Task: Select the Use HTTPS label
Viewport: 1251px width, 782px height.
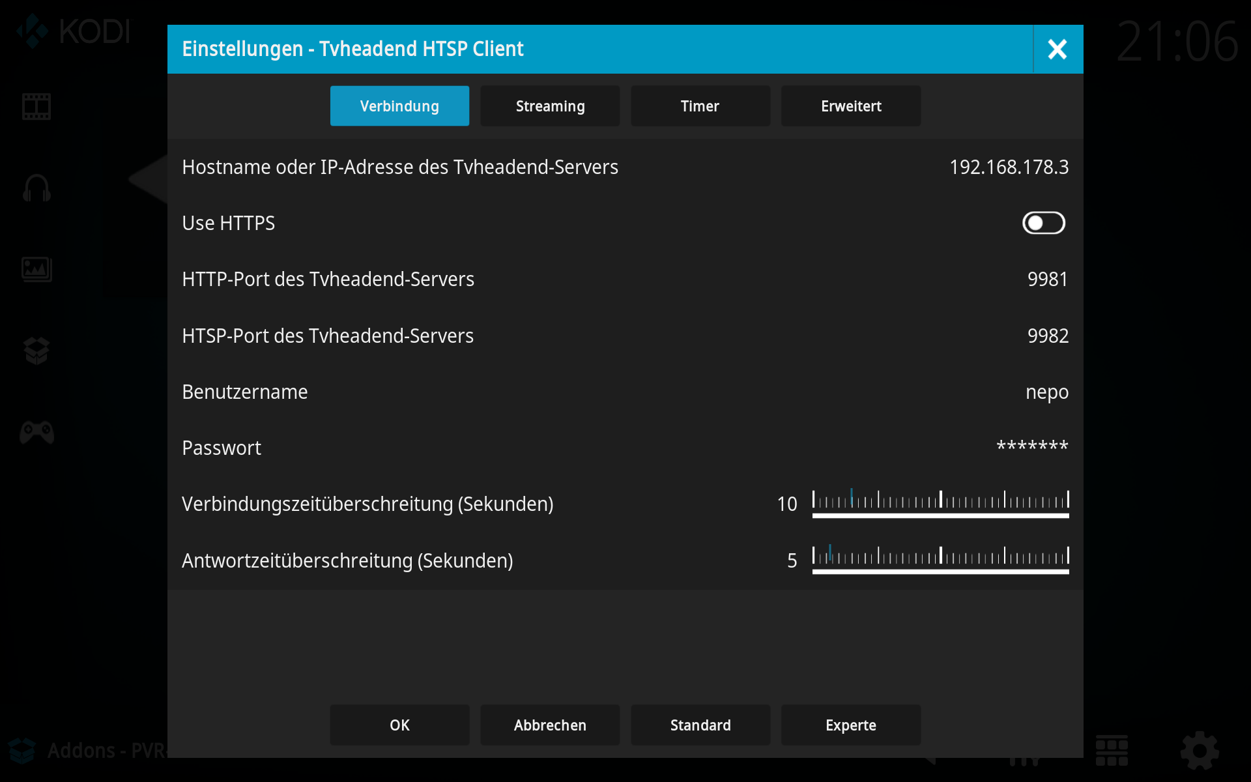Action: pyautogui.click(x=229, y=223)
